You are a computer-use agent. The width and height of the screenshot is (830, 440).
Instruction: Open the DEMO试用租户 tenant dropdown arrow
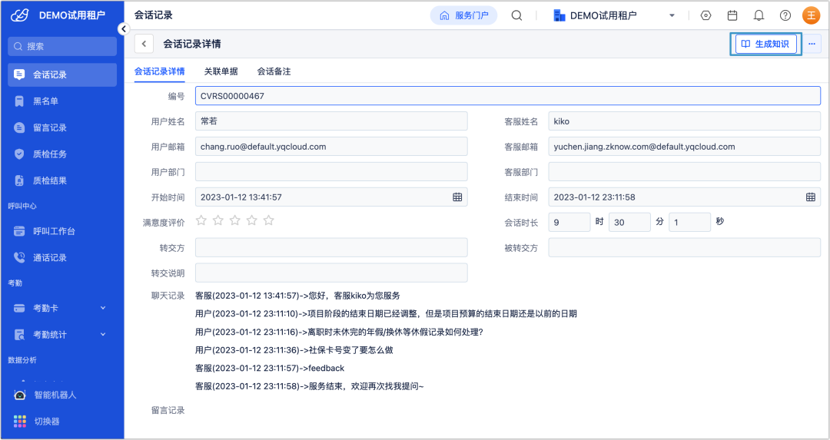[672, 15]
